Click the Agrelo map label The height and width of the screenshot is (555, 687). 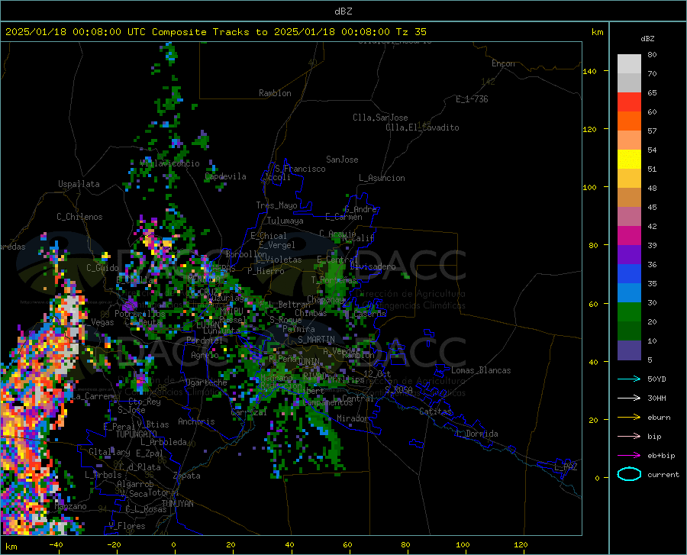tap(205, 355)
